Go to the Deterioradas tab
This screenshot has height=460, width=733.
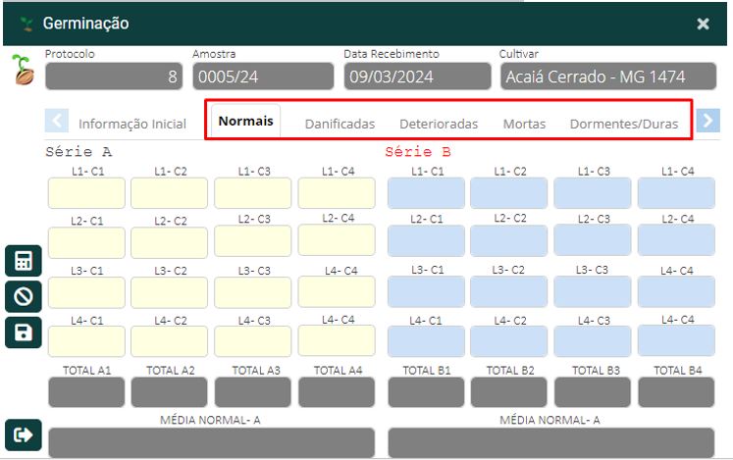click(439, 124)
